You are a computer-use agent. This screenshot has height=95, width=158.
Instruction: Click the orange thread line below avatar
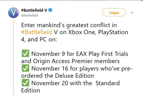(x=13, y=57)
